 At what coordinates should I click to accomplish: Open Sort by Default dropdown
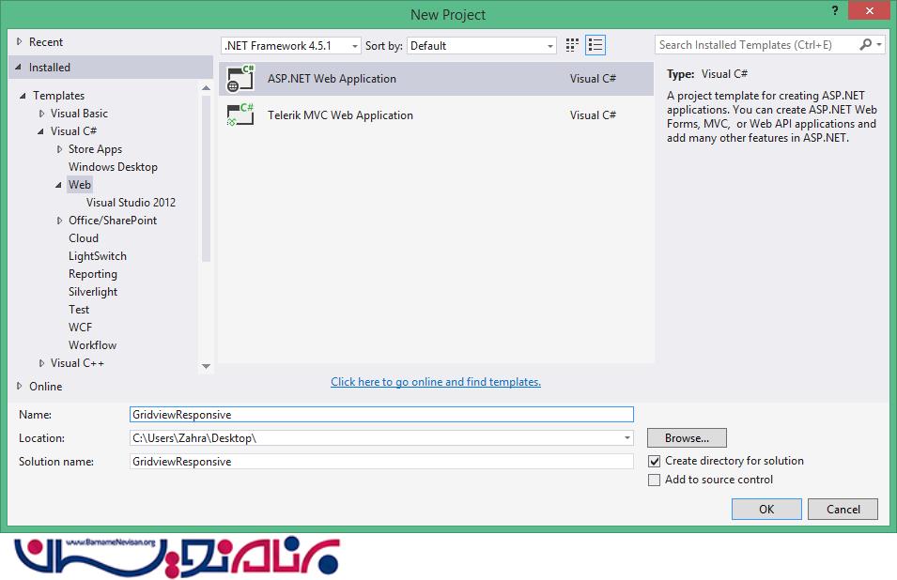[482, 46]
